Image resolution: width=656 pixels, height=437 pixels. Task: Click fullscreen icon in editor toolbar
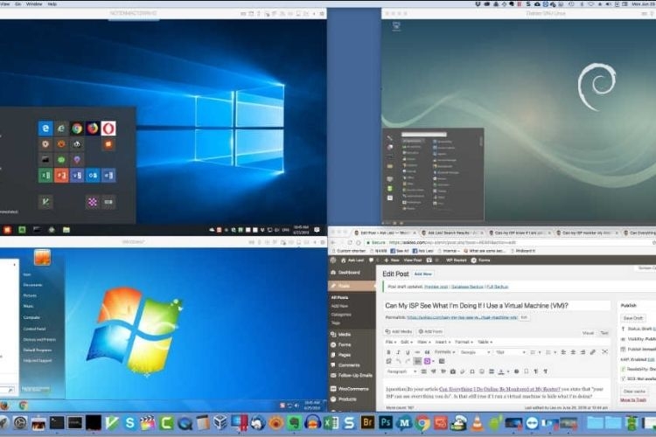click(x=604, y=352)
